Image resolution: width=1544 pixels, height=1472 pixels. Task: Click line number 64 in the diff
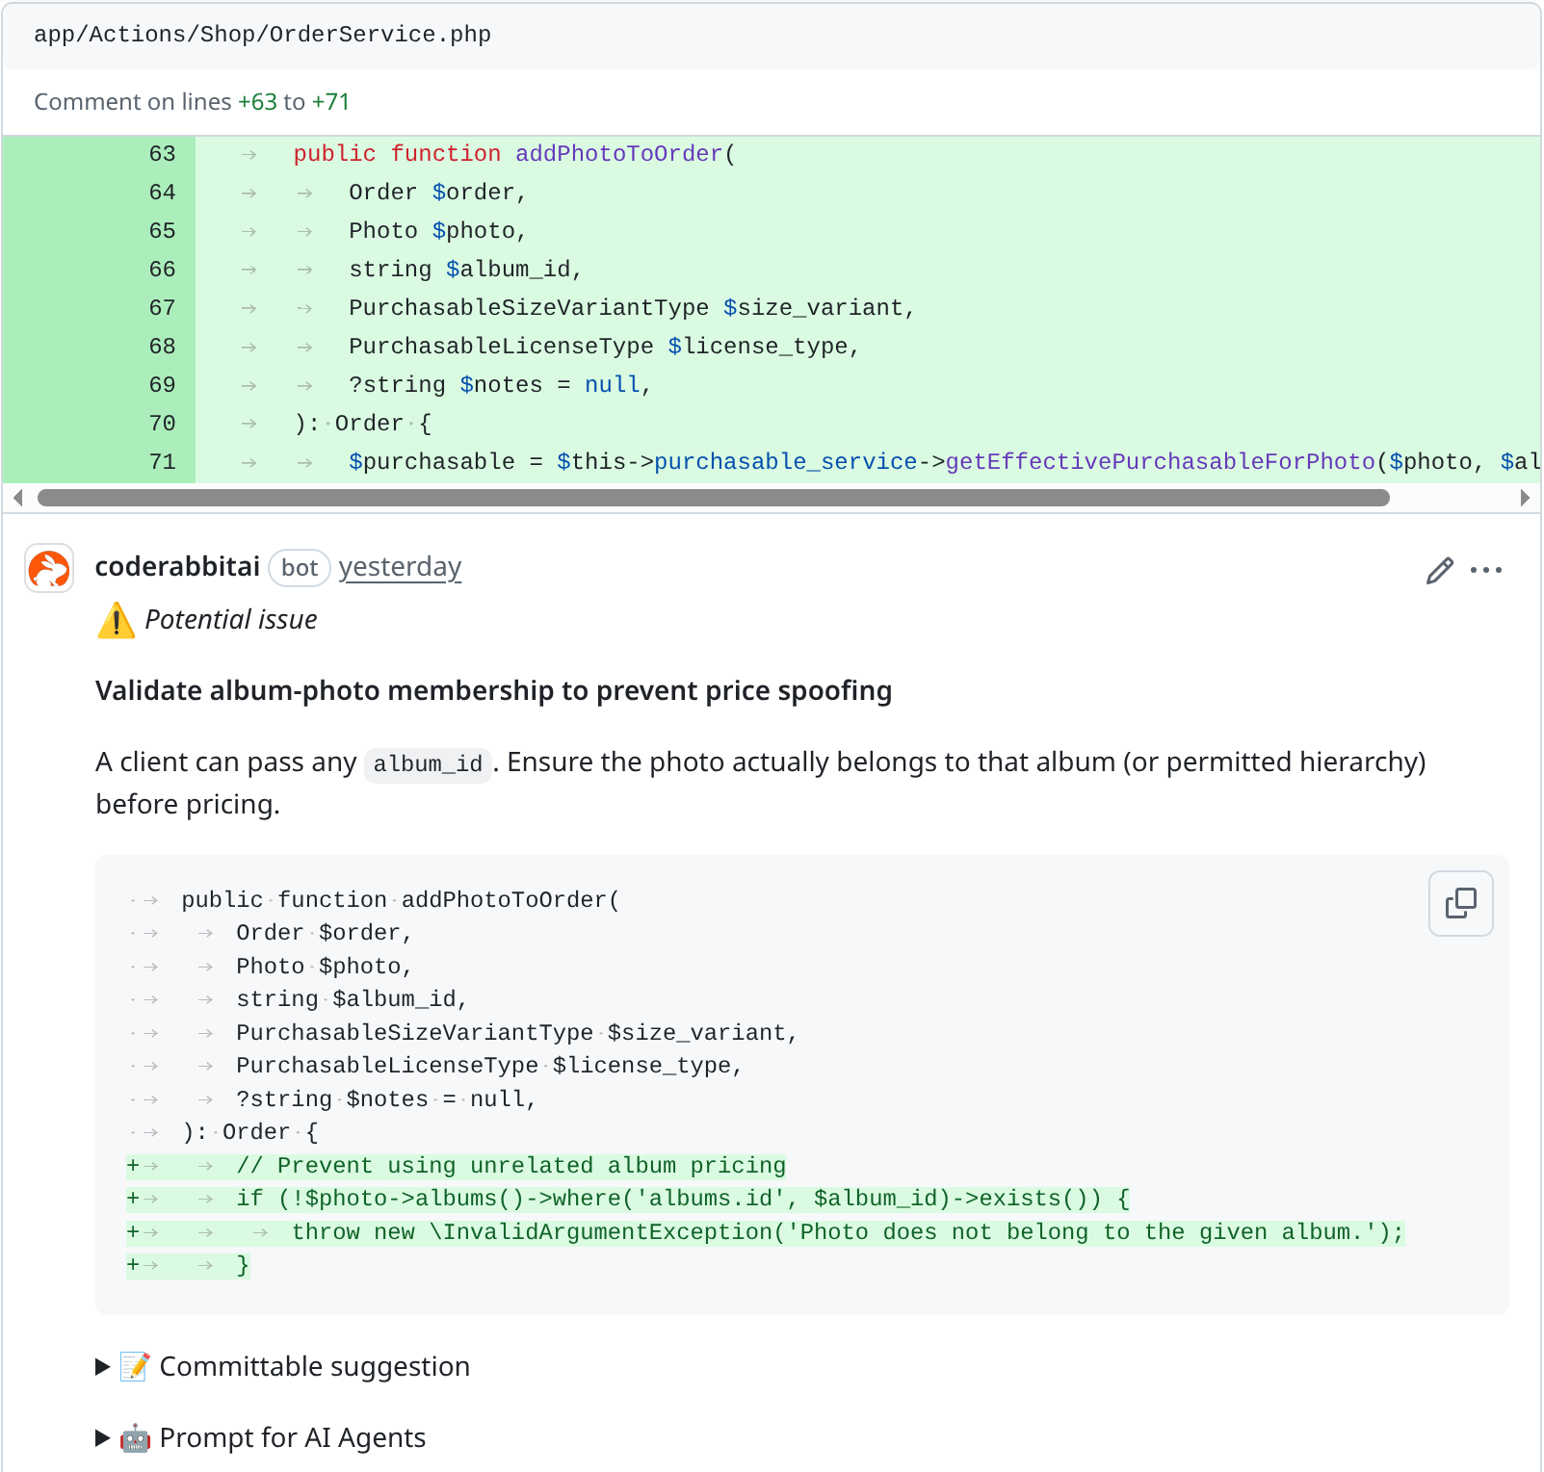[x=162, y=193]
